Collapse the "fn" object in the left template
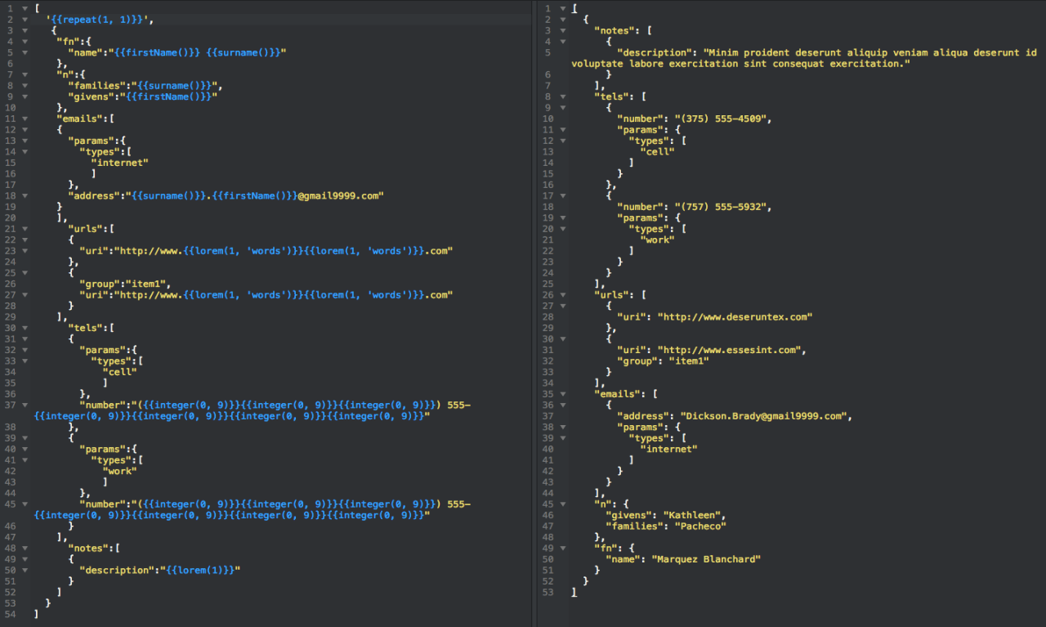 tap(25, 41)
